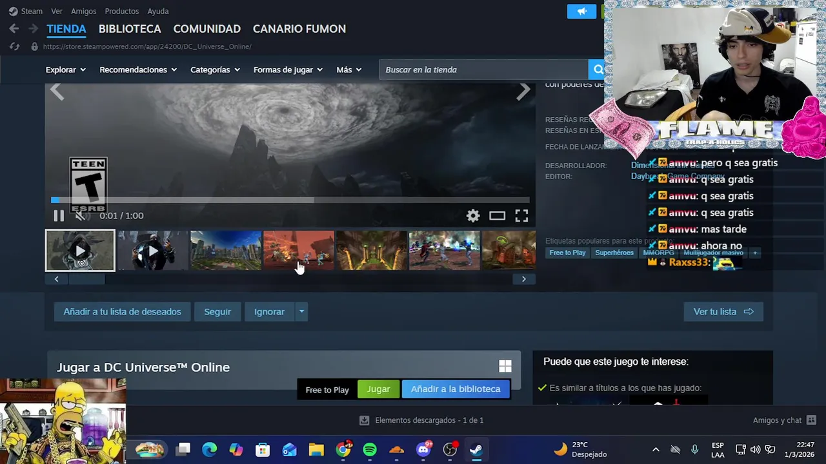The image size is (826, 464).
Task: Click the Buscar en la tienda search field
Action: coord(483,70)
